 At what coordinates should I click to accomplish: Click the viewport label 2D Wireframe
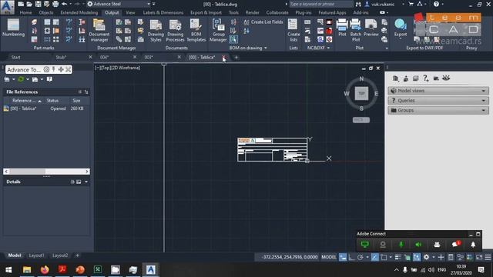coord(126,68)
